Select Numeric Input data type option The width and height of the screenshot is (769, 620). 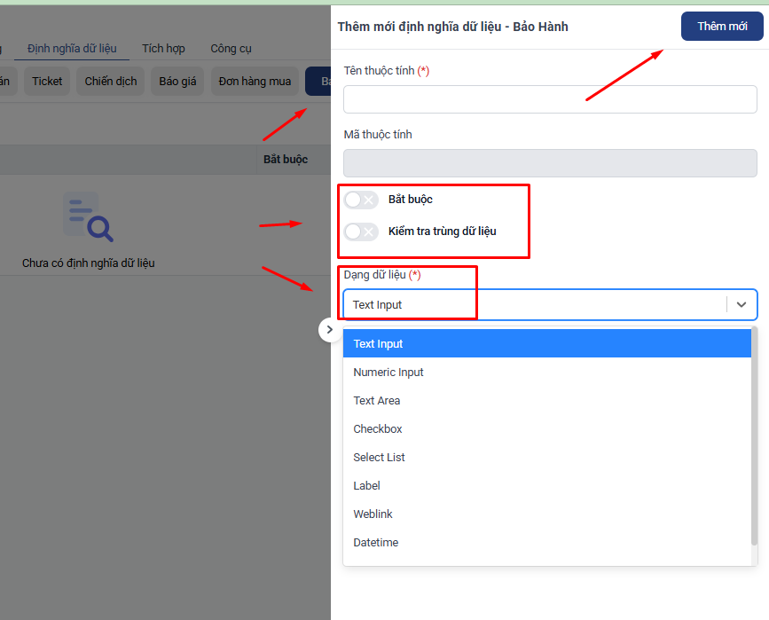point(388,373)
